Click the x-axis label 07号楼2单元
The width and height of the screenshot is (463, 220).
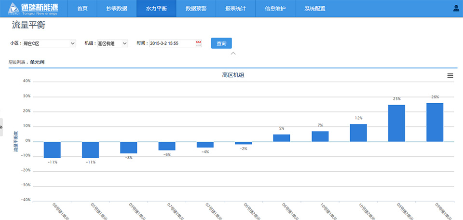[x=176, y=211]
